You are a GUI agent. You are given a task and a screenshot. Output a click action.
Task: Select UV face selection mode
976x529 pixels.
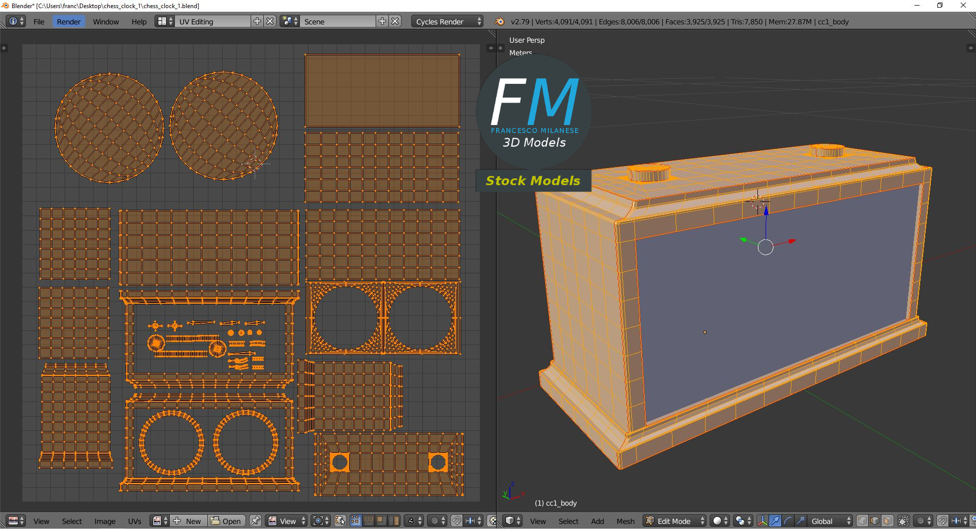pyautogui.click(x=381, y=521)
